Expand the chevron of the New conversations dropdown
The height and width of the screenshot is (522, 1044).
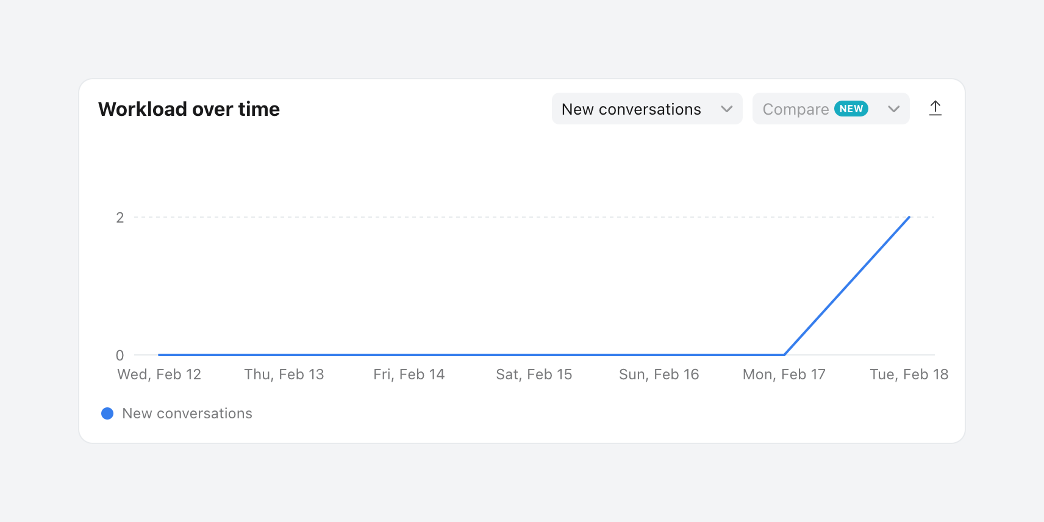pyautogui.click(x=726, y=109)
